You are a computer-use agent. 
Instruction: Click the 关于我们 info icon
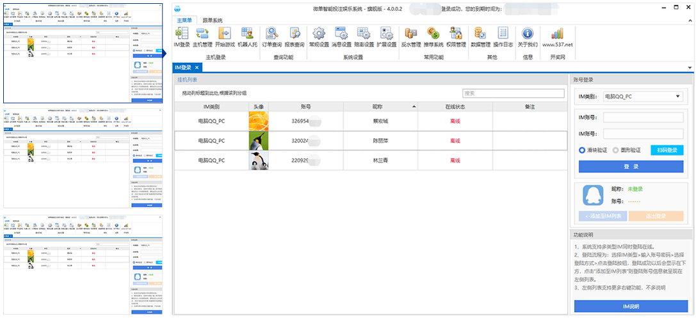pyautogui.click(x=527, y=36)
